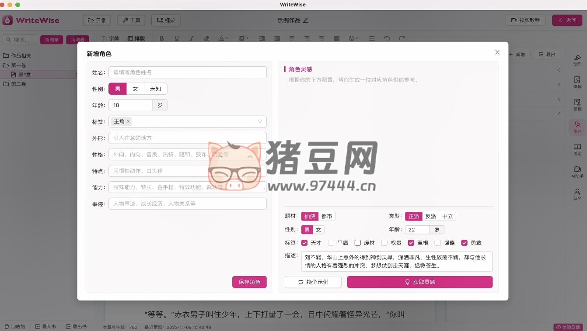The height and width of the screenshot is (331, 587).
Task: Remove the 主角 tag with its x
Action: [x=128, y=121]
